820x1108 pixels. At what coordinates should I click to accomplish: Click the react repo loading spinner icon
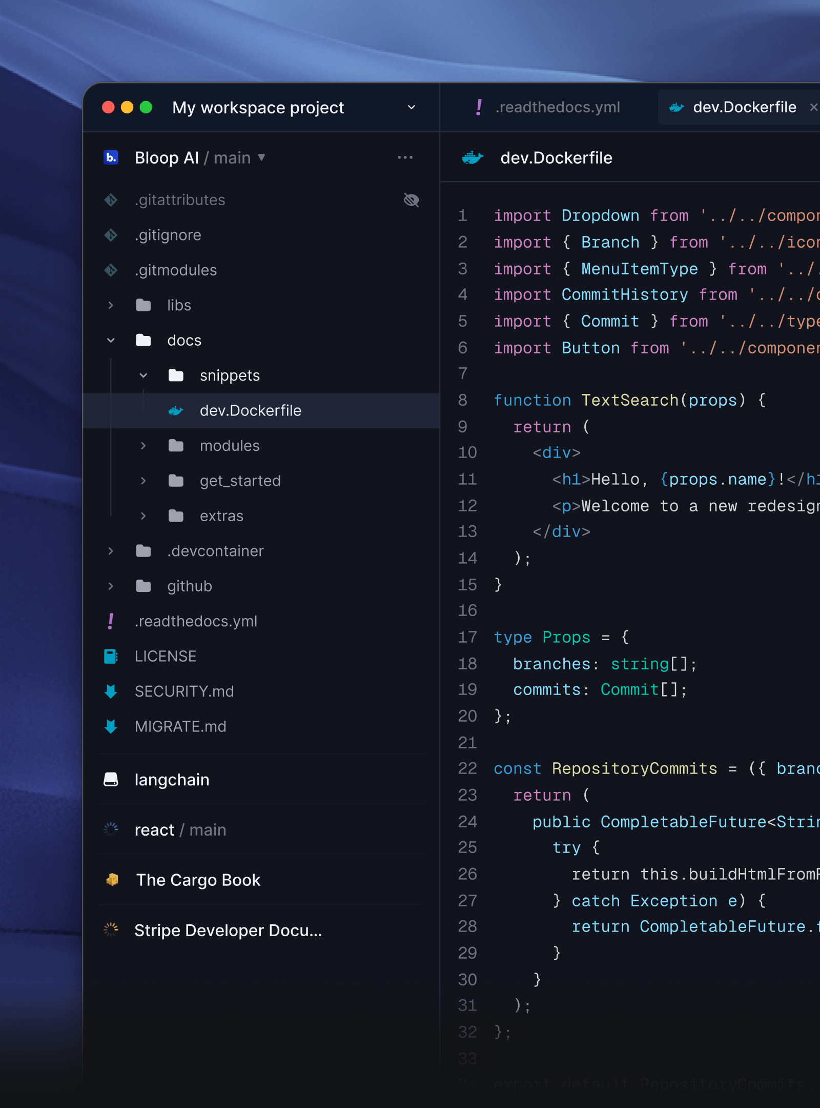pos(111,829)
